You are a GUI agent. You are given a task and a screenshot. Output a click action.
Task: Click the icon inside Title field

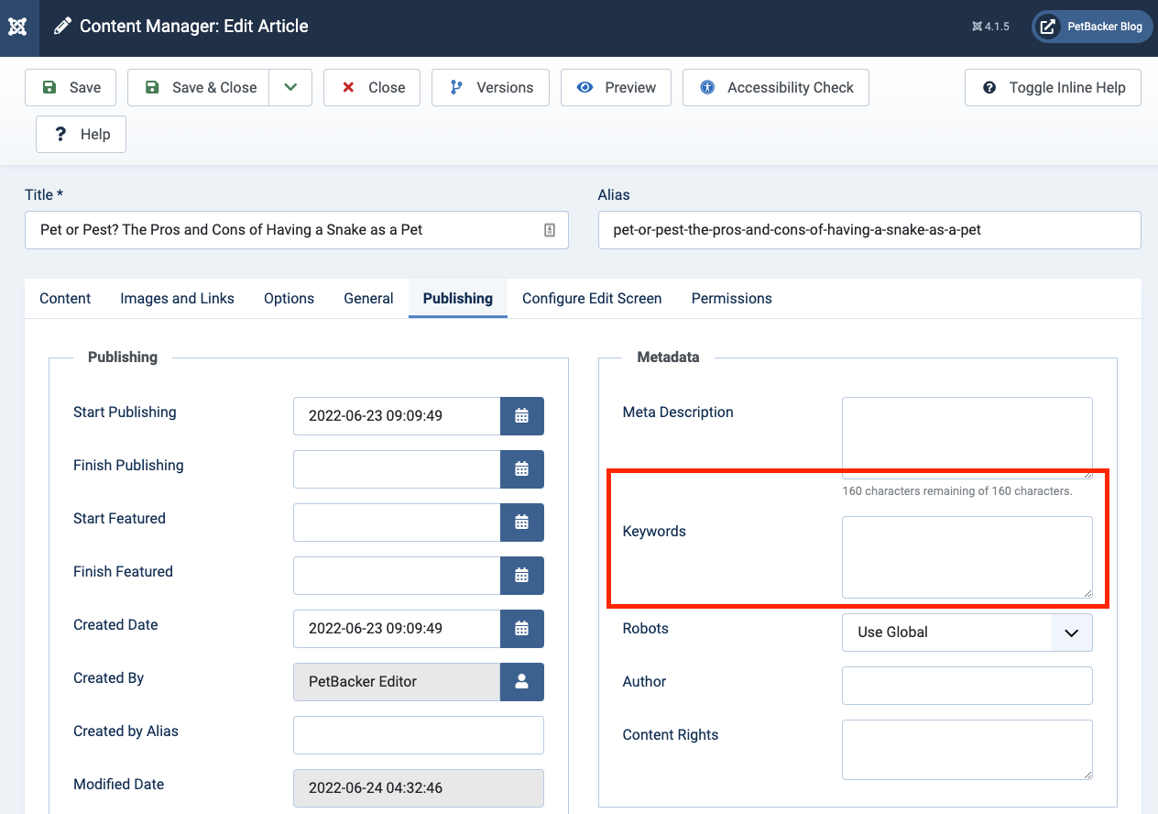click(550, 230)
